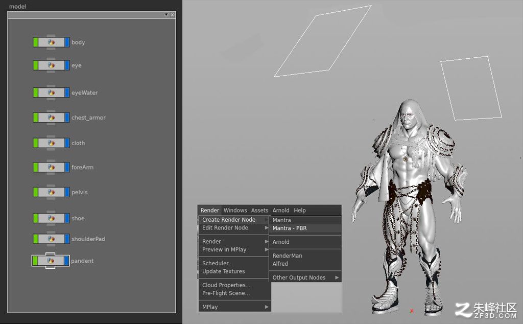Select the warrior character model in the viewport

[x=410, y=207]
